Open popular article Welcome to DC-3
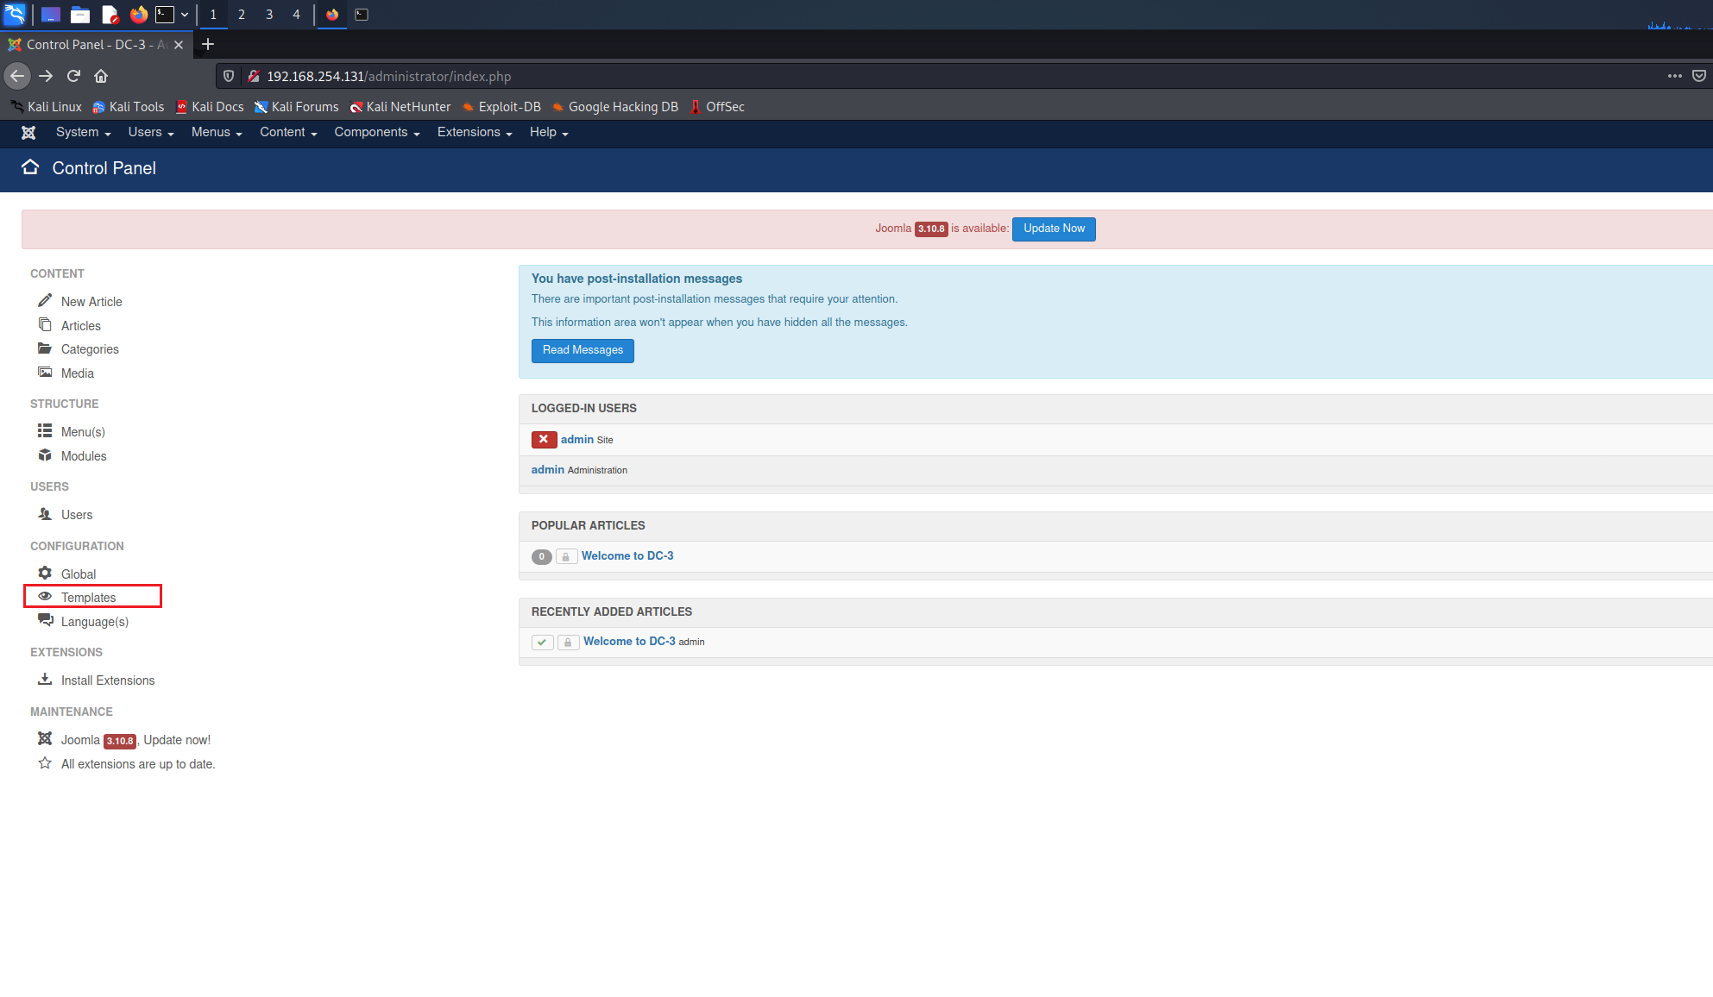 click(x=627, y=555)
